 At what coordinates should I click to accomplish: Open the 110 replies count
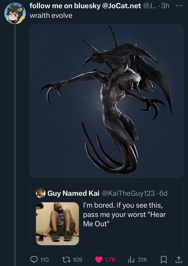click(44, 260)
